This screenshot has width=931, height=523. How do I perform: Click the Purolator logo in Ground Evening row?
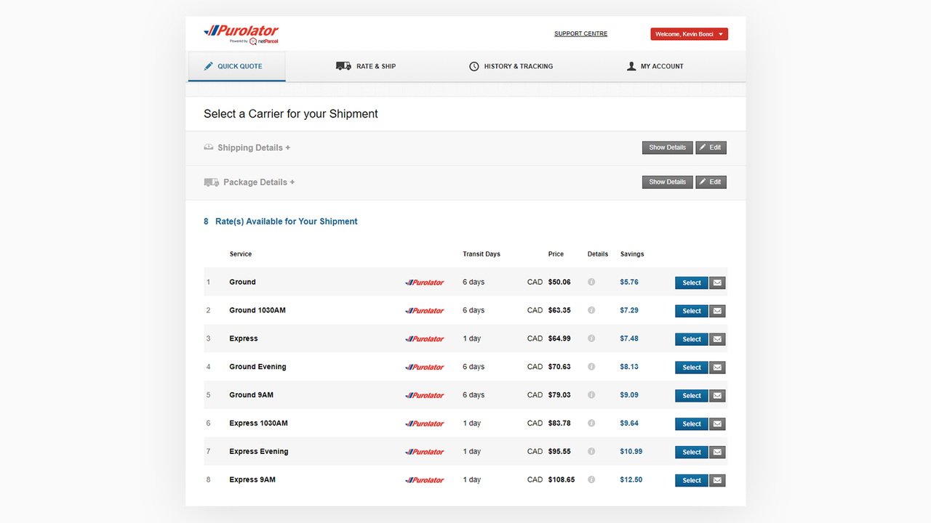[x=425, y=368]
